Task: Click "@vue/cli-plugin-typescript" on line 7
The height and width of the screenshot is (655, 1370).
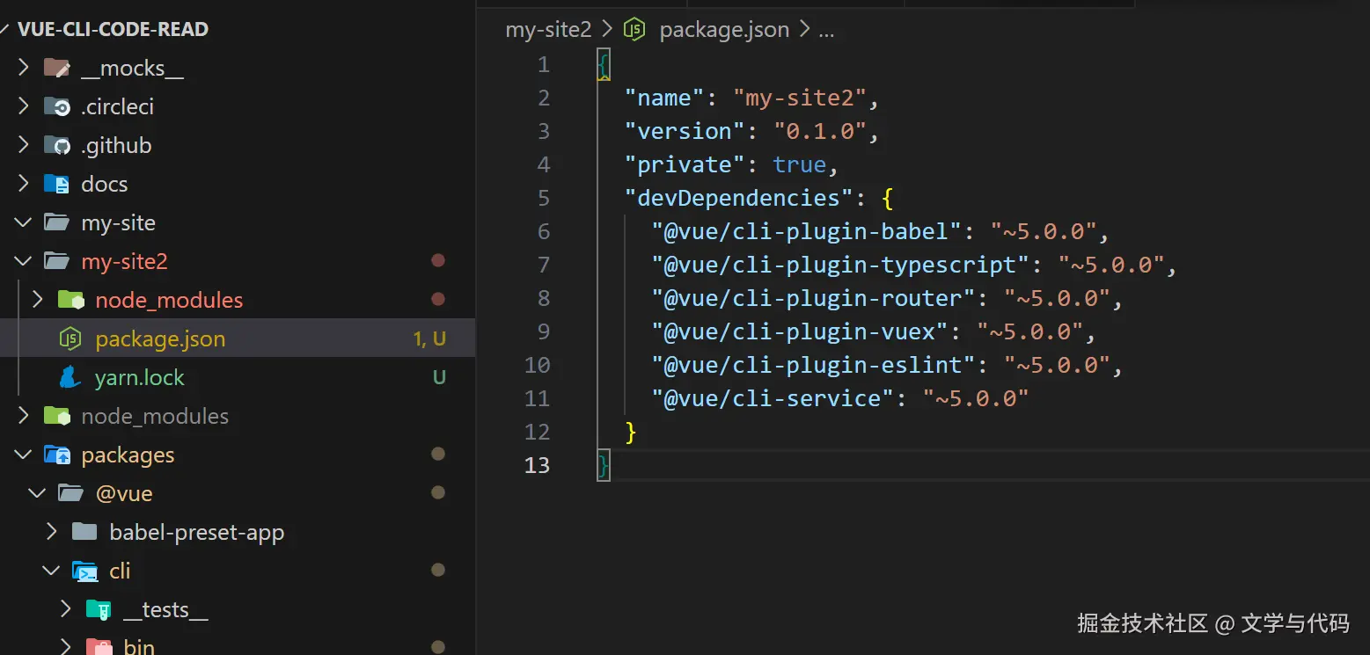Action: [841, 265]
